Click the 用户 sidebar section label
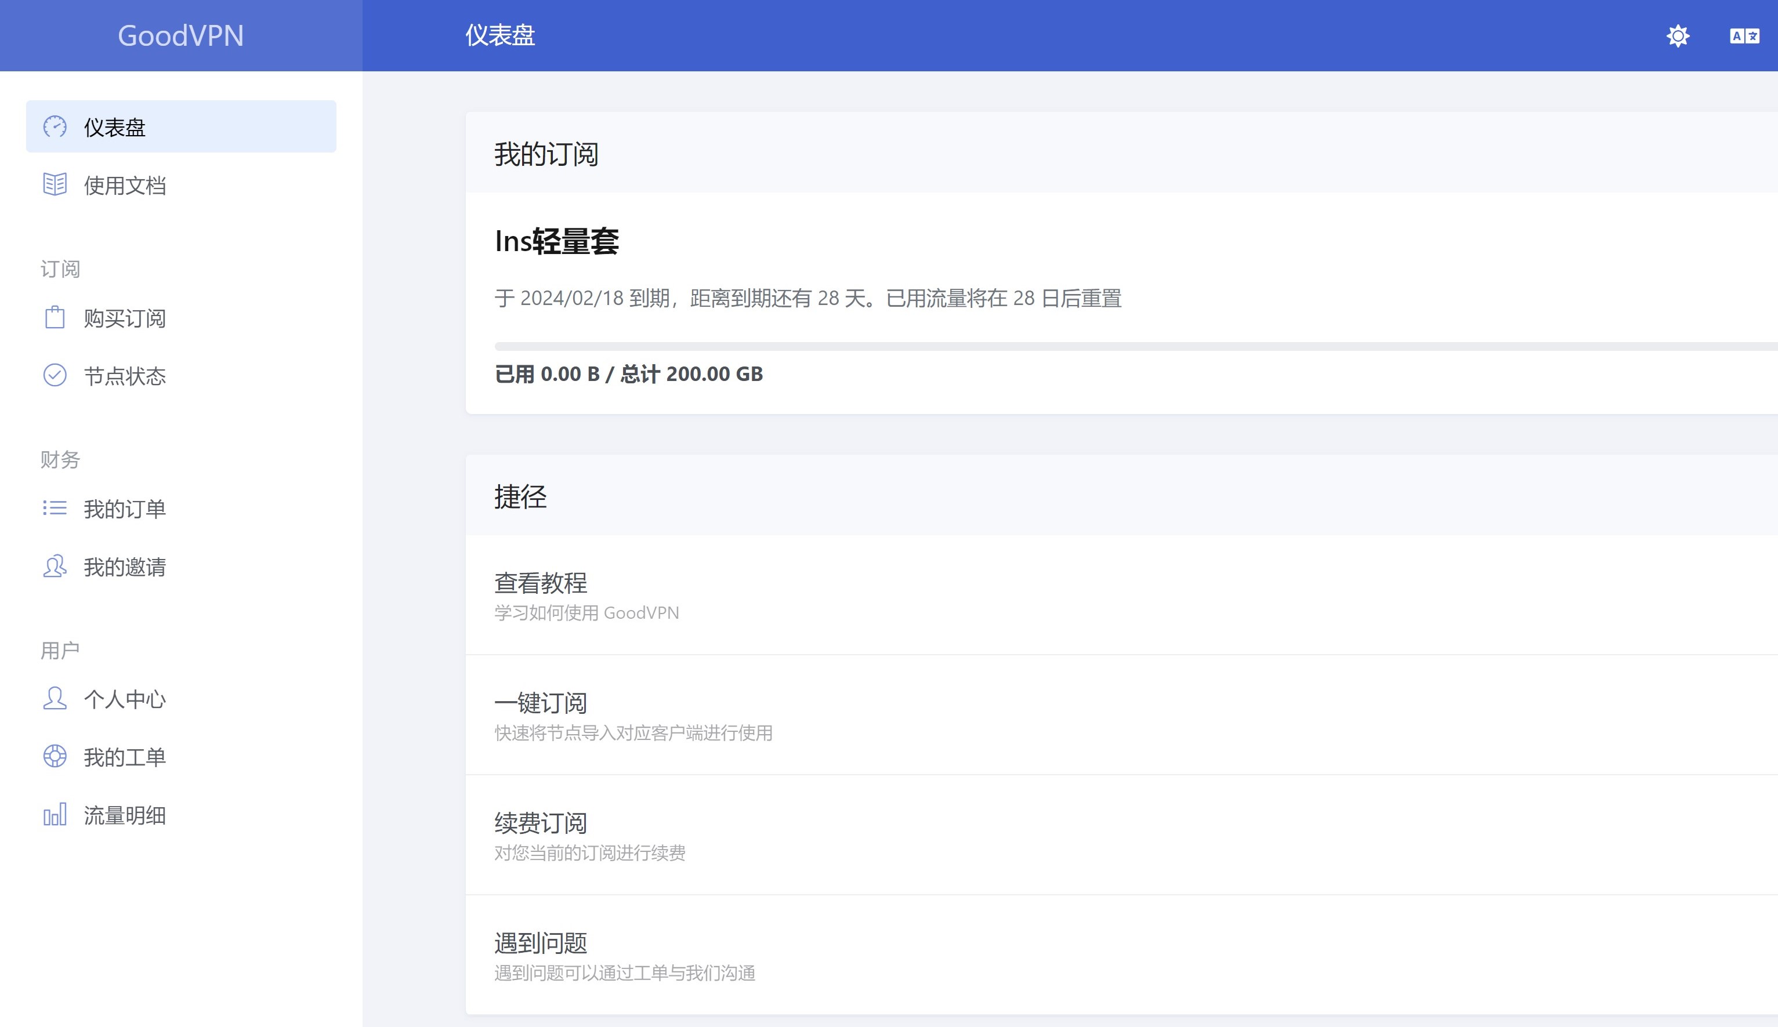The image size is (1778, 1027). click(x=60, y=649)
